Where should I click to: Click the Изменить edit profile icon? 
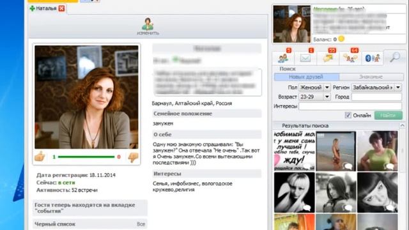[148, 26]
